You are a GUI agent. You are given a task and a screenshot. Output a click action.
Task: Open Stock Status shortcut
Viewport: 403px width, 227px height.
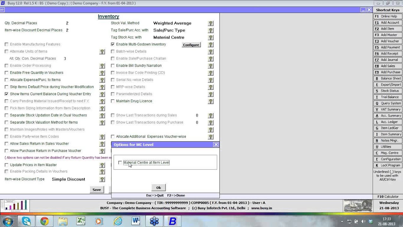click(388, 91)
